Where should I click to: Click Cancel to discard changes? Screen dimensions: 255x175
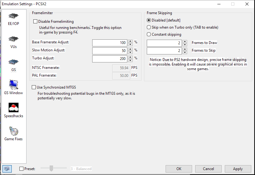[208, 169]
